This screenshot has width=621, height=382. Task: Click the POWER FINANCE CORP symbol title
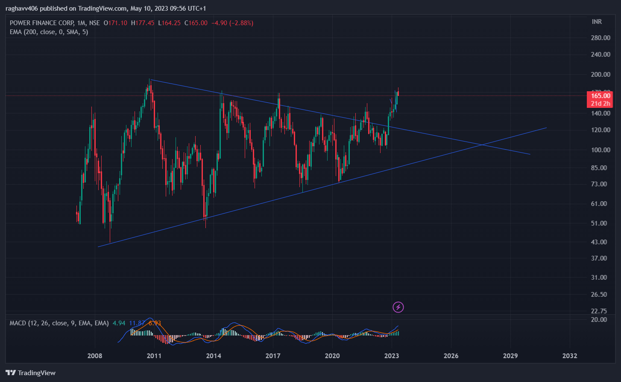click(x=41, y=23)
